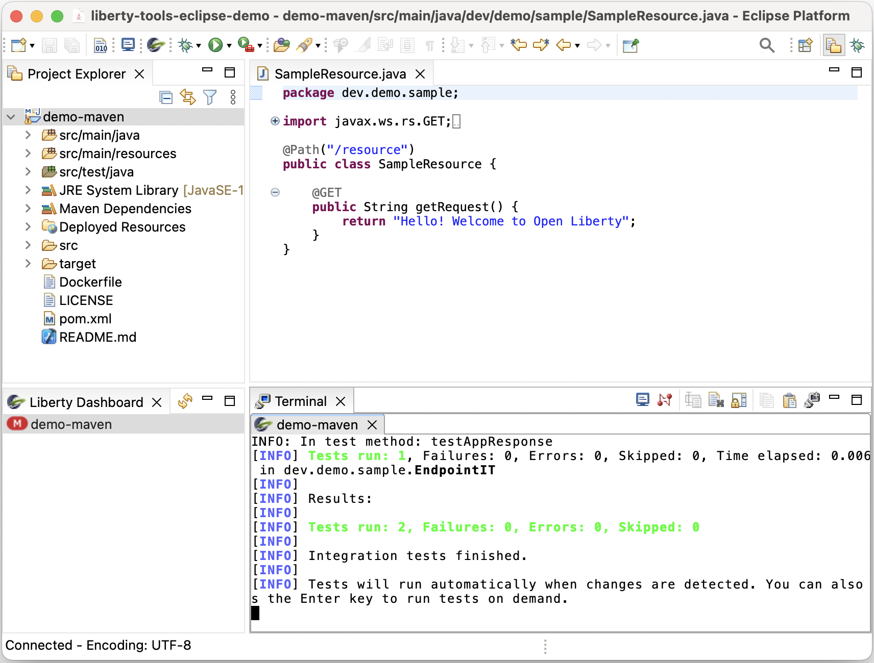Expand the target folder

(x=28, y=264)
